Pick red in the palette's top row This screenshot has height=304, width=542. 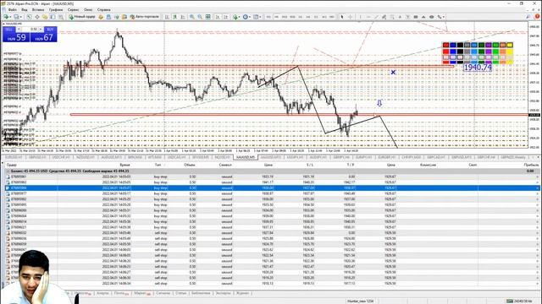(446, 45)
